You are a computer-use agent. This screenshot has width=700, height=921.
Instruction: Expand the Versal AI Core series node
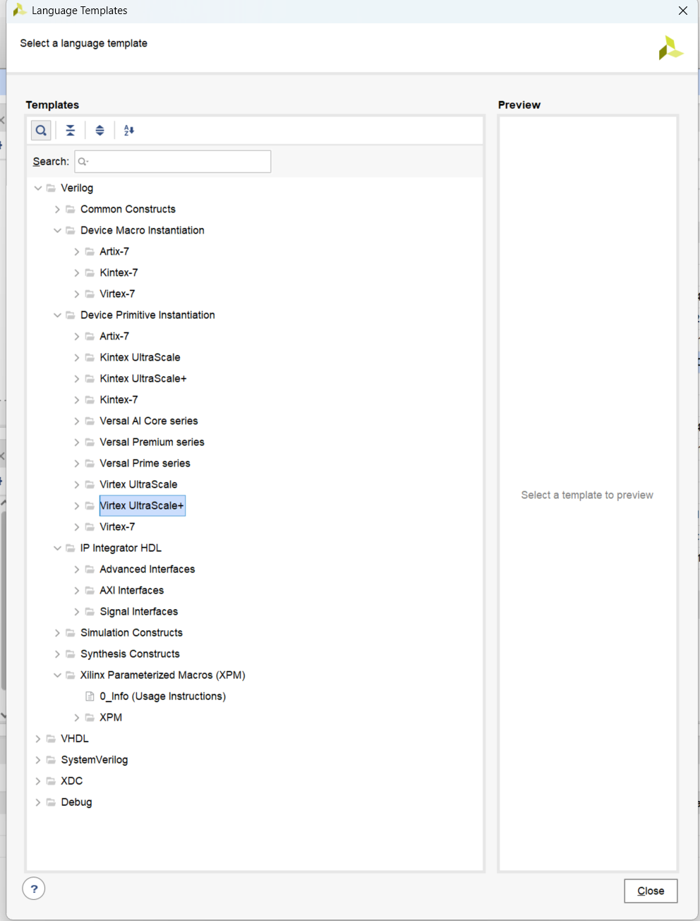pos(77,421)
